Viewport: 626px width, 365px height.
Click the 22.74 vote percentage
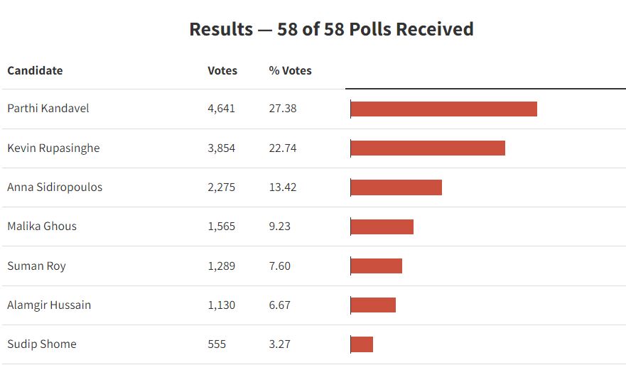pos(283,148)
